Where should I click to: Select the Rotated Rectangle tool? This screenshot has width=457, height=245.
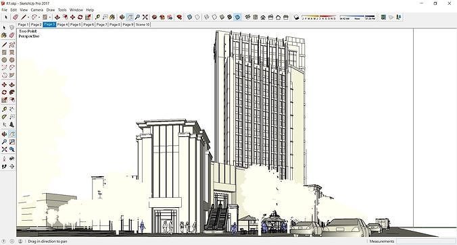(x=11, y=53)
